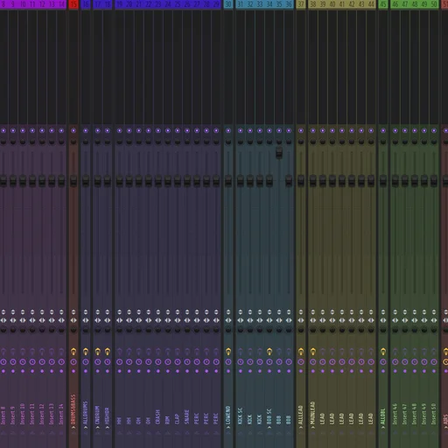Open latency clock icon on RIM track 24
448x448 pixels.
coord(168,362)
